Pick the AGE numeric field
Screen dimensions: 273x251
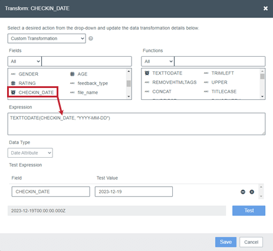[78, 74]
